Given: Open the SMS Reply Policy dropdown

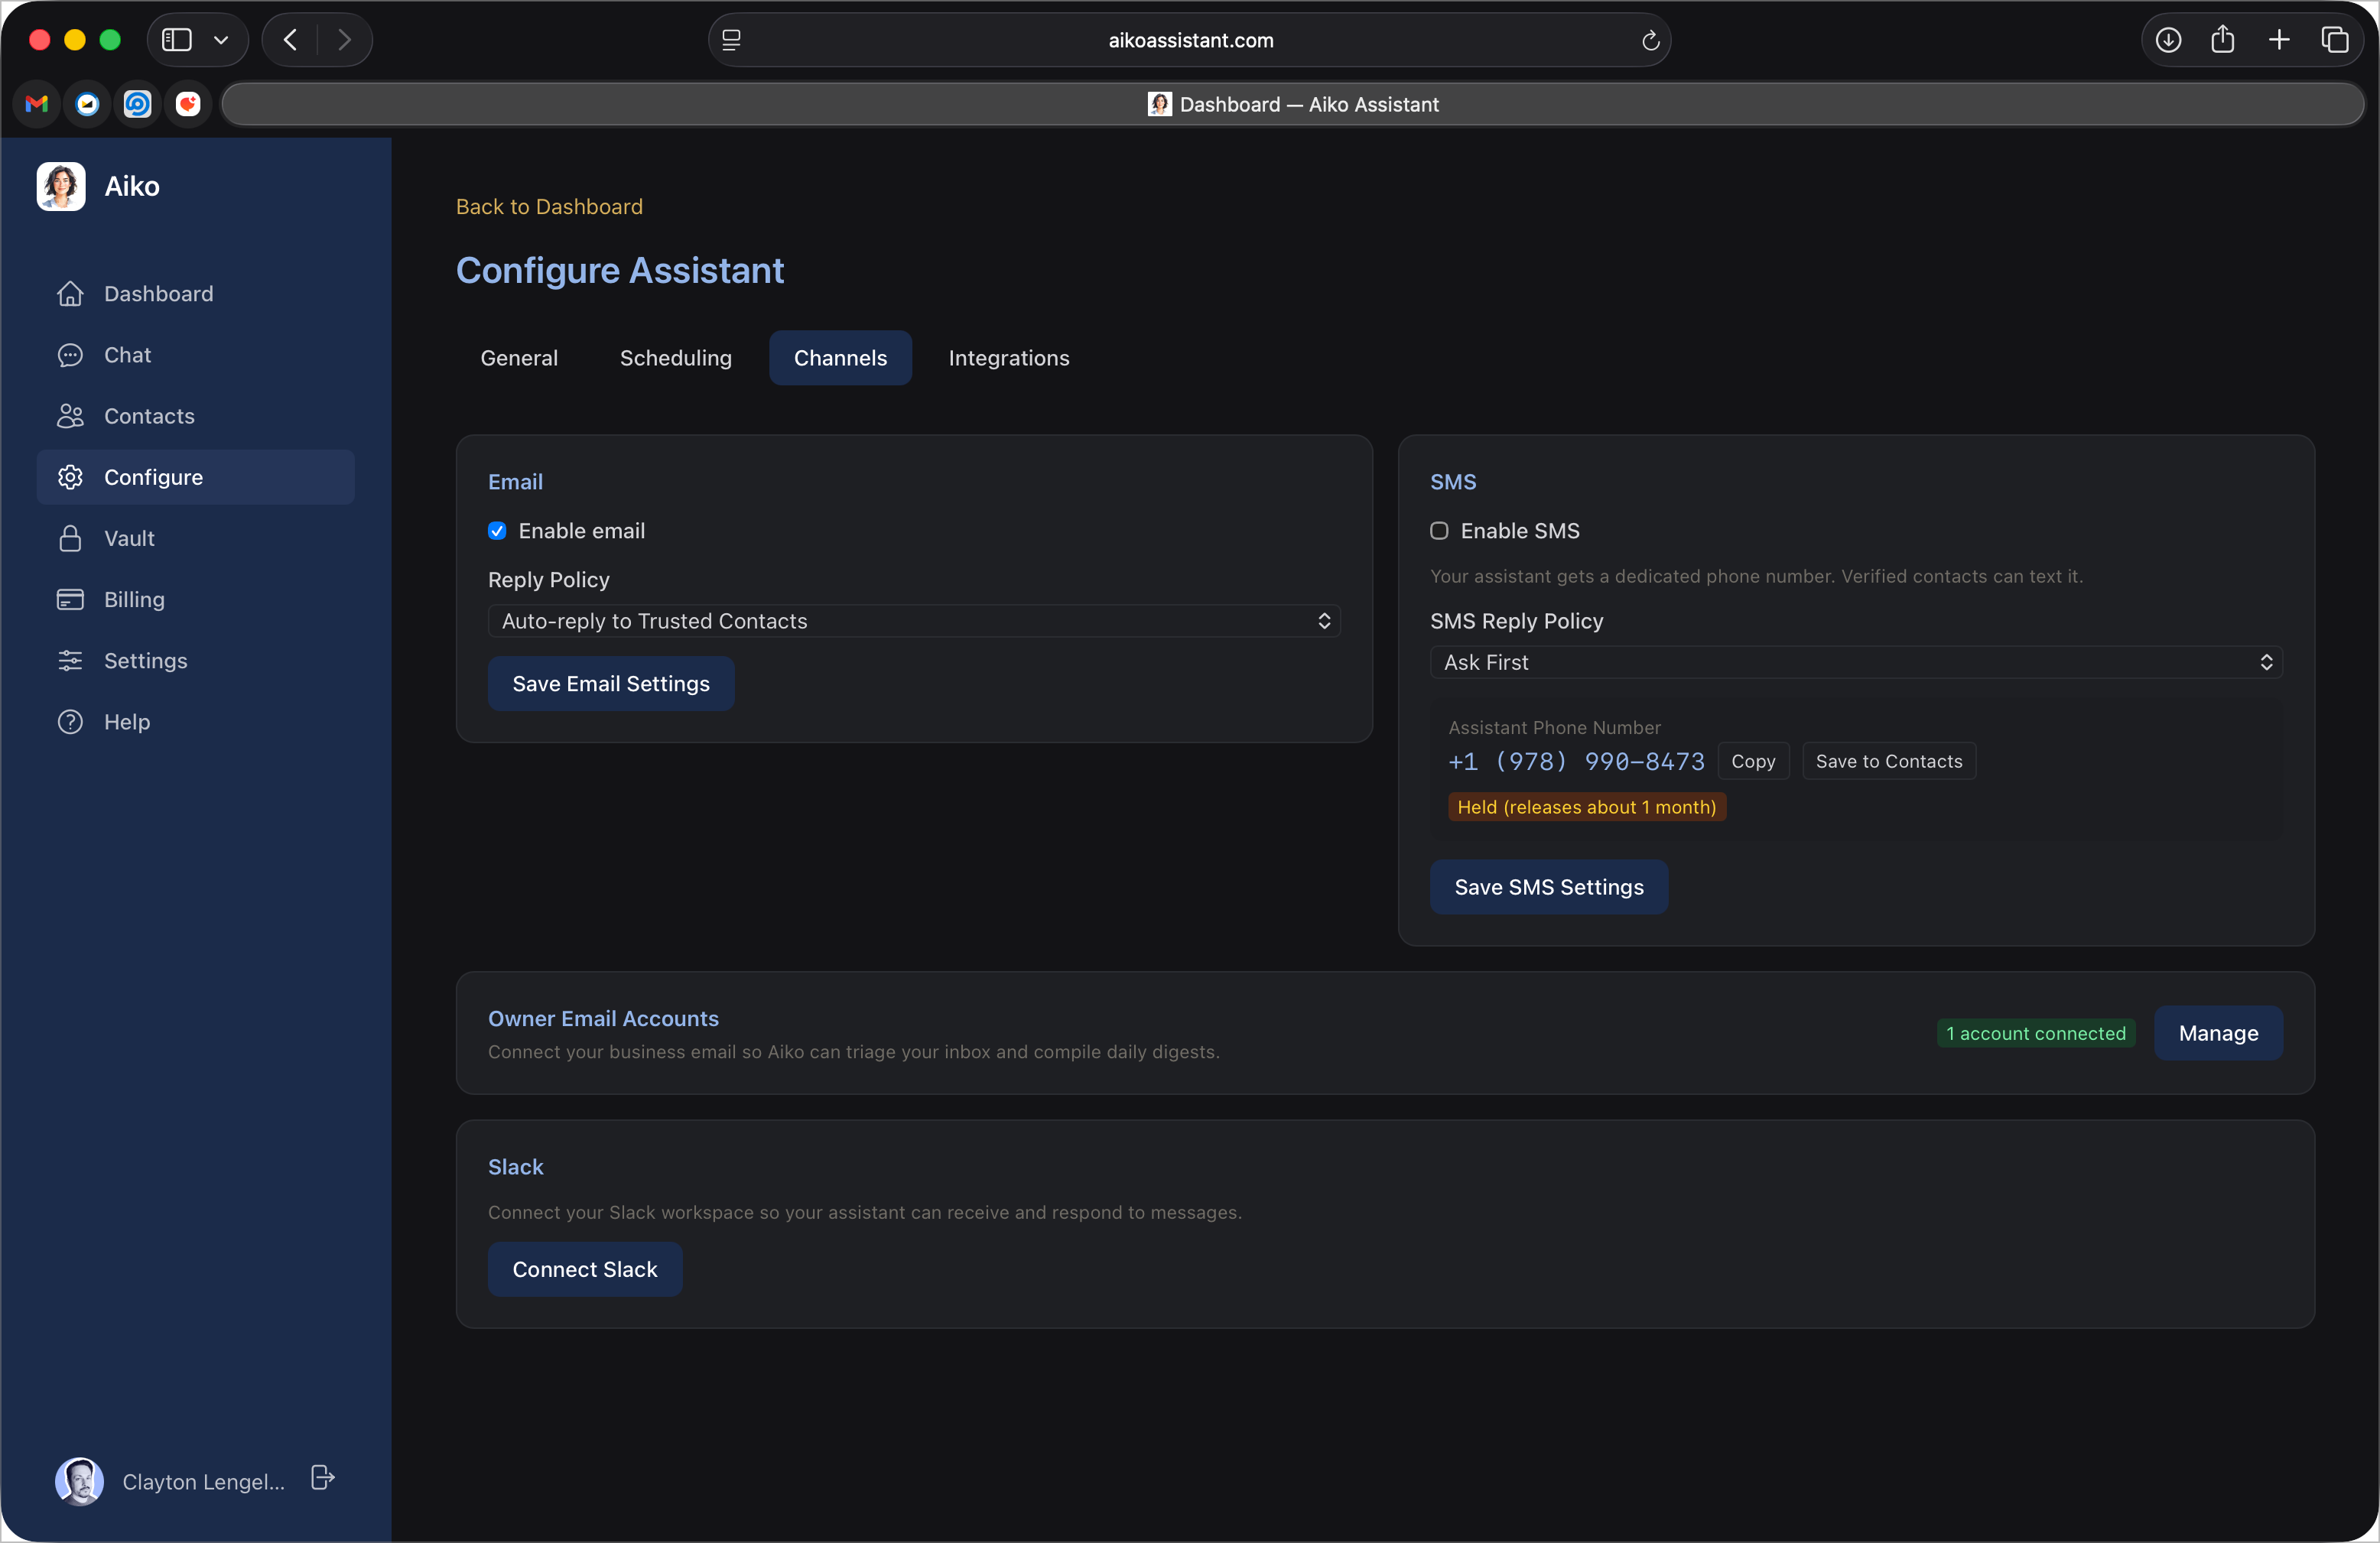Looking at the screenshot, I should [1856, 662].
